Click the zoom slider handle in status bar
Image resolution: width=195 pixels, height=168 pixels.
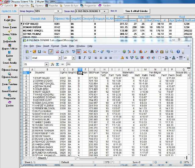coord(166,162)
